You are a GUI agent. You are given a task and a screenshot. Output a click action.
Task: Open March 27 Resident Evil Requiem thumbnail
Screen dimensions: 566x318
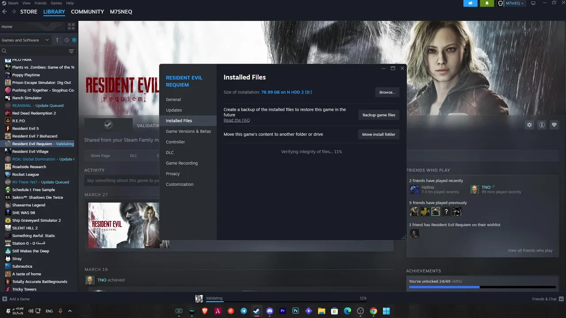123,225
